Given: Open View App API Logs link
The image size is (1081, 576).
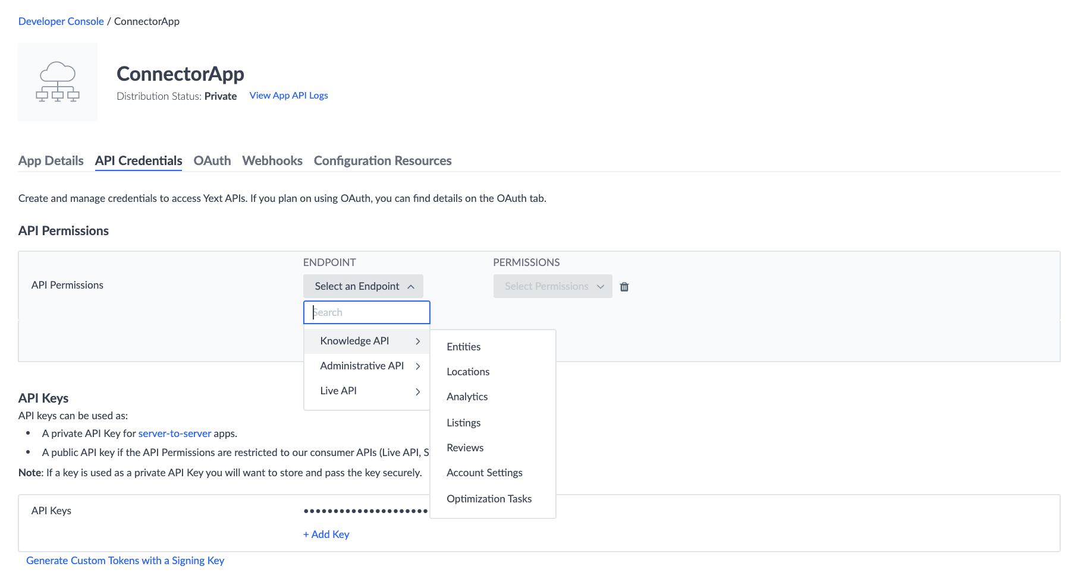Looking at the screenshot, I should (289, 96).
